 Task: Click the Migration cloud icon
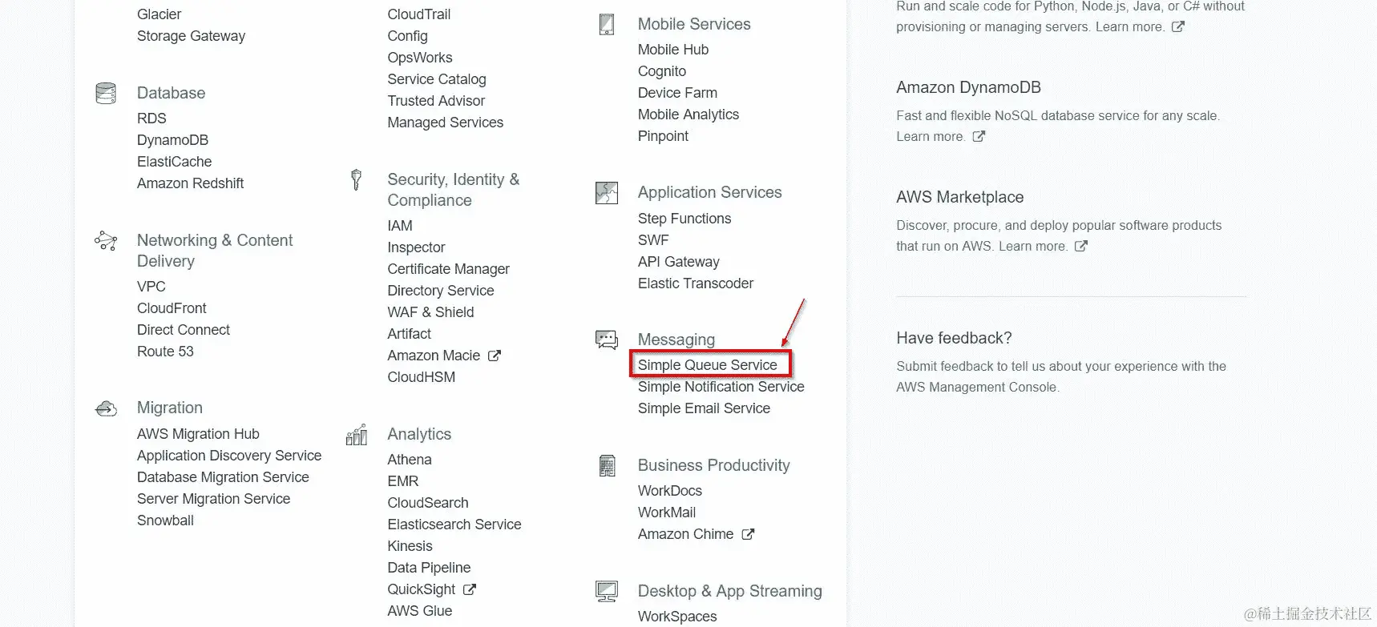106,408
